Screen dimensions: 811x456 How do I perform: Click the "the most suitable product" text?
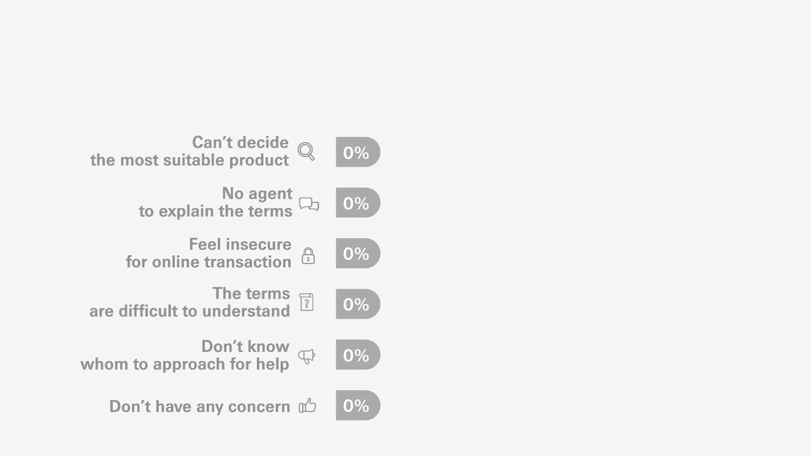point(189,160)
